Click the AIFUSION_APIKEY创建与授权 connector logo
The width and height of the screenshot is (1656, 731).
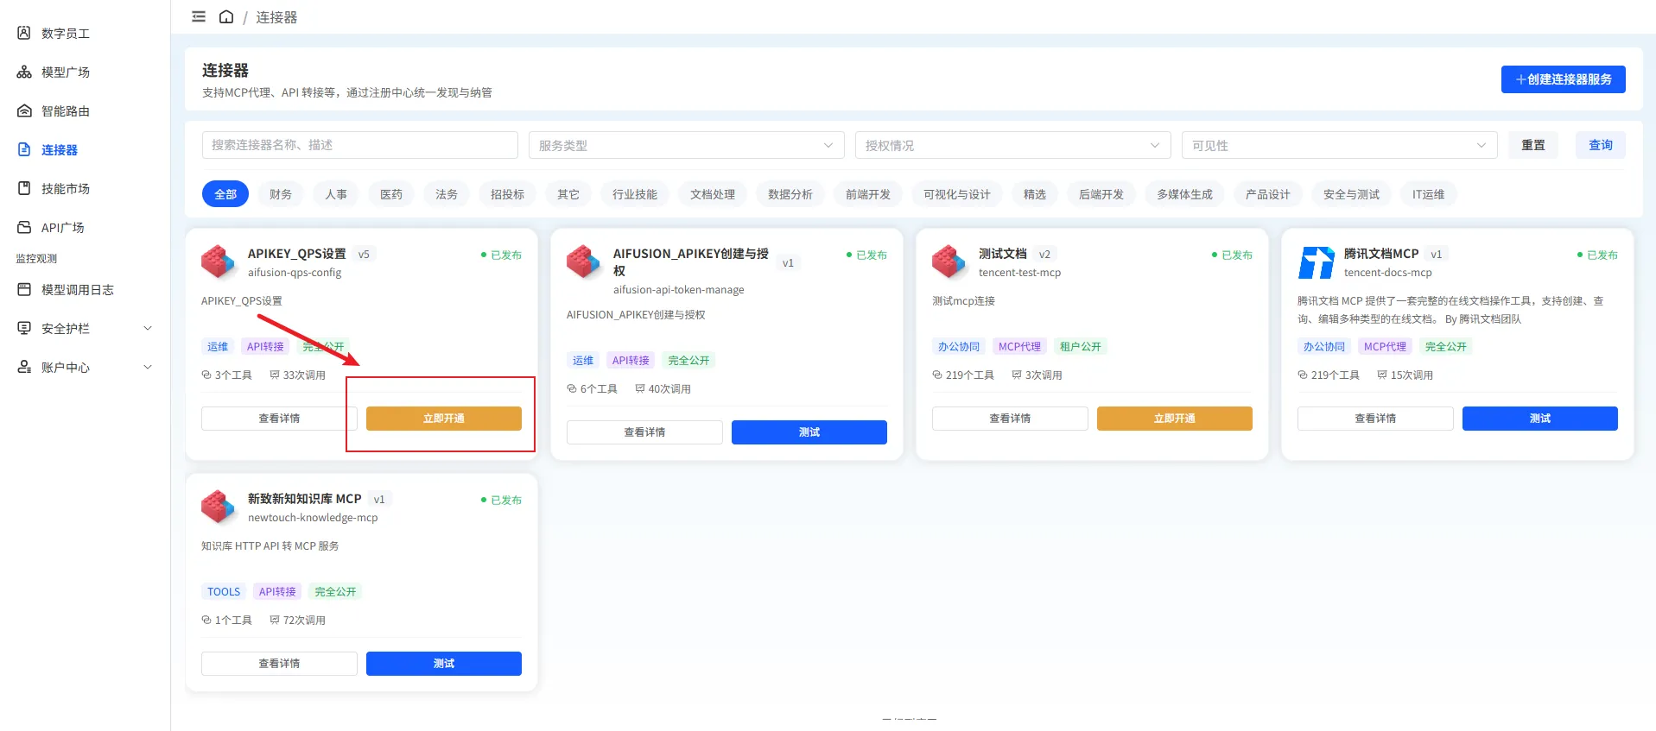tap(584, 262)
